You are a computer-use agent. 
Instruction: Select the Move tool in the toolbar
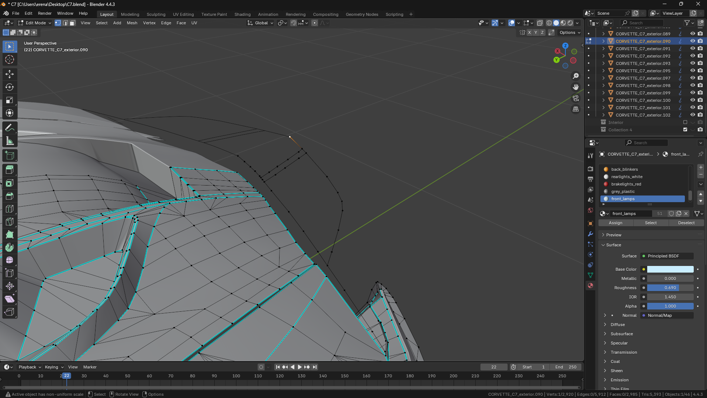(x=10, y=74)
